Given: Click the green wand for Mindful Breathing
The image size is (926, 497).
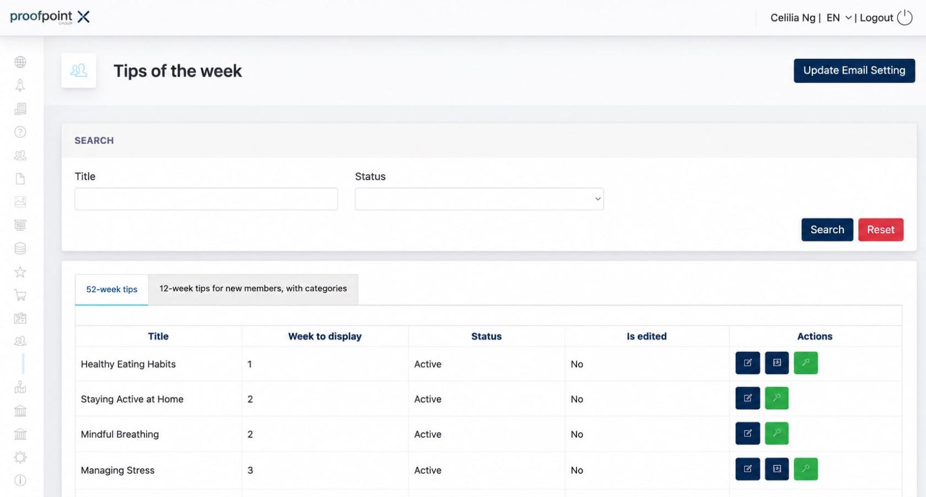Looking at the screenshot, I should tap(777, 434).
